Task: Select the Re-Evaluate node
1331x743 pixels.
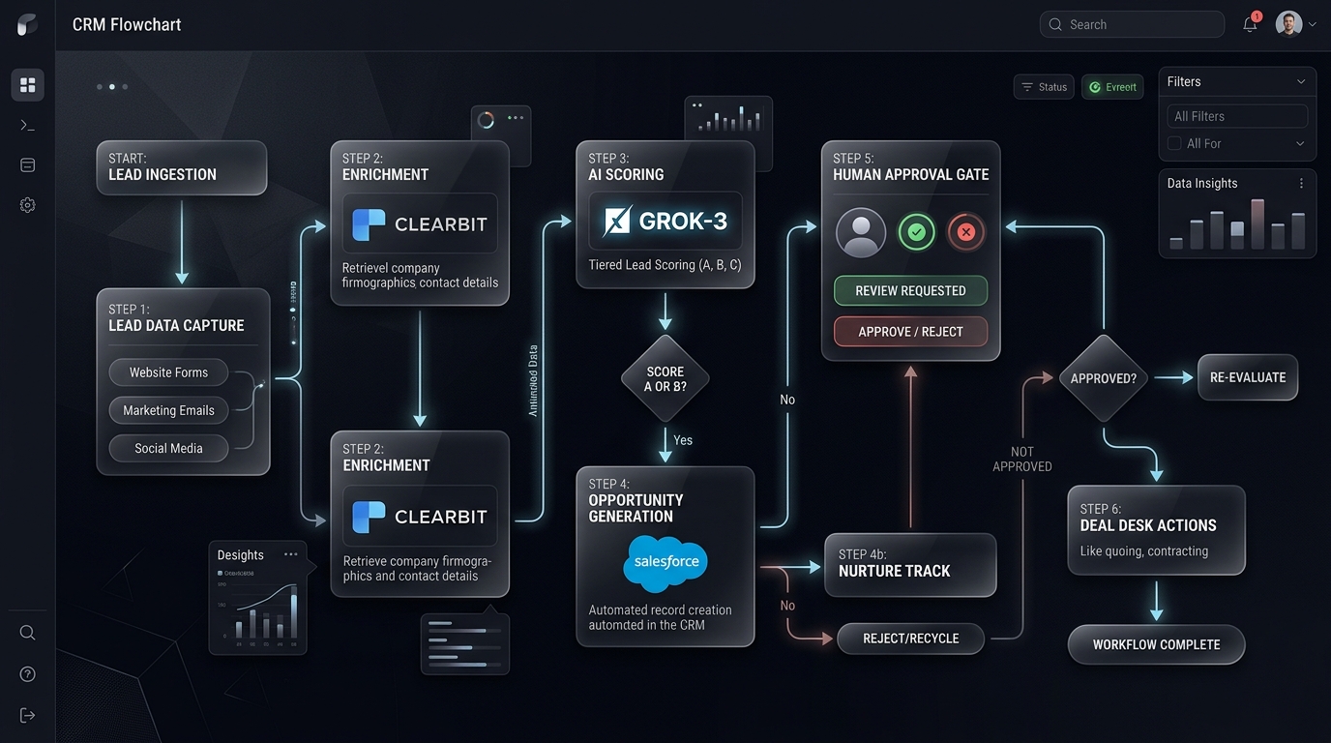Action: tap(1248, 377)
